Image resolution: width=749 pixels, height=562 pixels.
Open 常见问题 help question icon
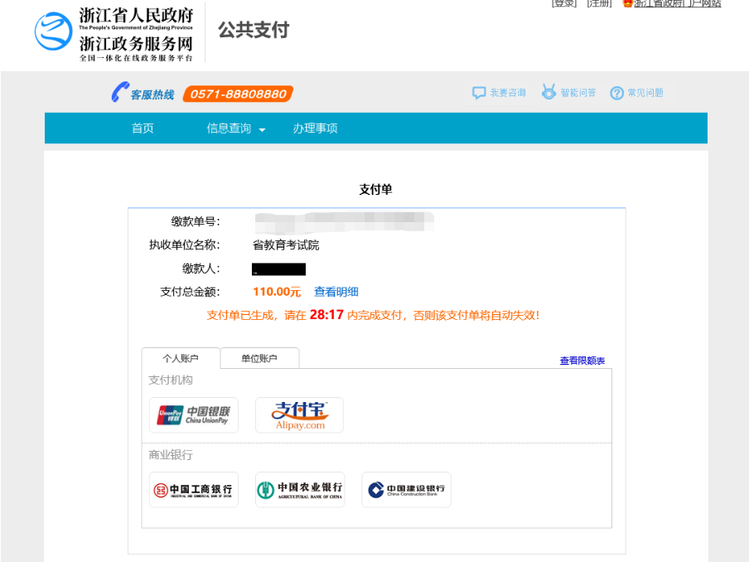pyautogui.click(x=616, y=93)
